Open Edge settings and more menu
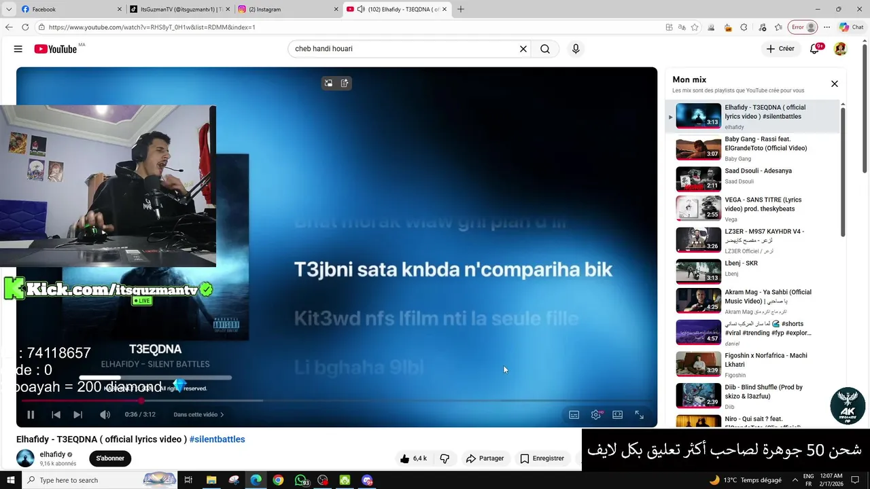The width and height of the screenshot is (870, 489). [x=826, y=27]
